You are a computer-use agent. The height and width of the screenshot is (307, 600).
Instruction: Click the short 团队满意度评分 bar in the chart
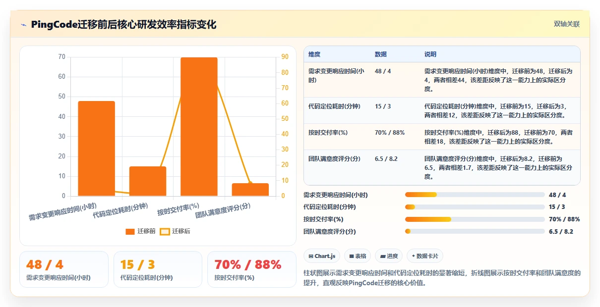point(250,190)
